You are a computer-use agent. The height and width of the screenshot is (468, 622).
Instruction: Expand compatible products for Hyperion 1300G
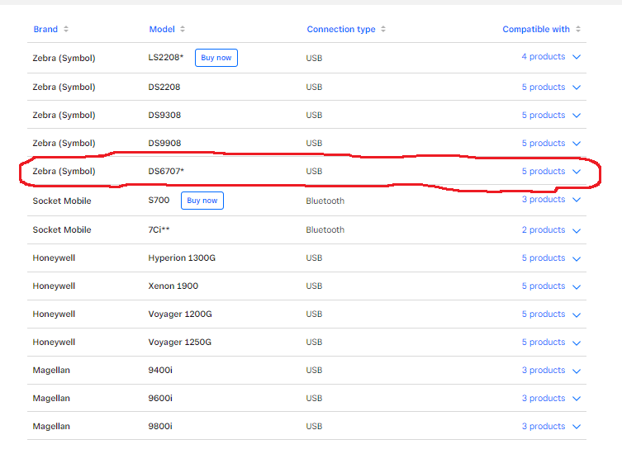point(577,259)
